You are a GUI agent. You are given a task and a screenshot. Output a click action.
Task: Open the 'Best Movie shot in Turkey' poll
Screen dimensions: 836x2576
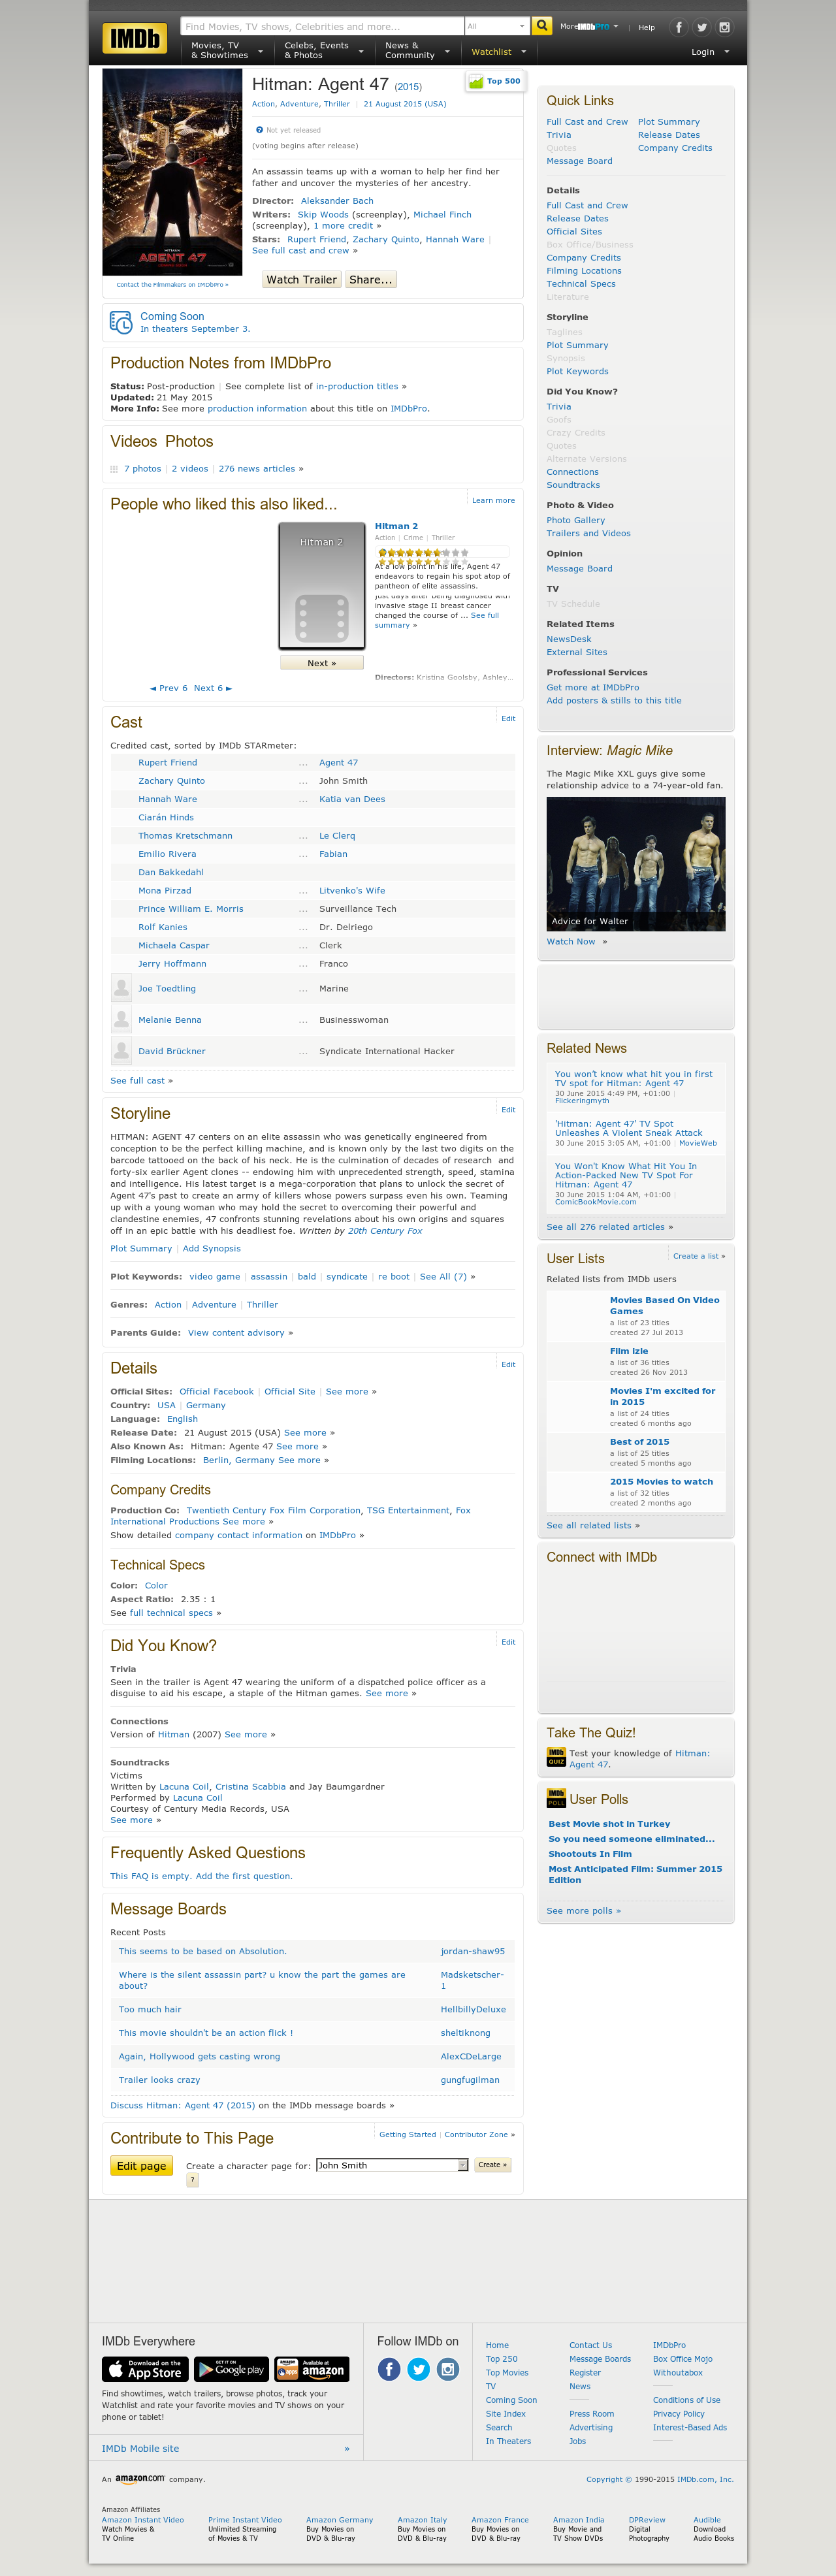tap(609, 1824)
